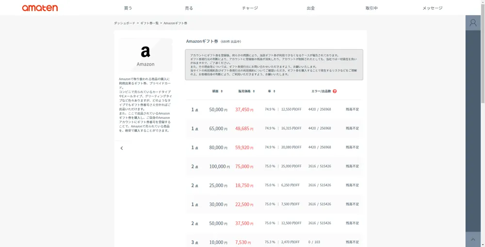Go to ギフト券一覧 breadcrumb
This screenshot has height=247, width=485.
coord(149,23)
